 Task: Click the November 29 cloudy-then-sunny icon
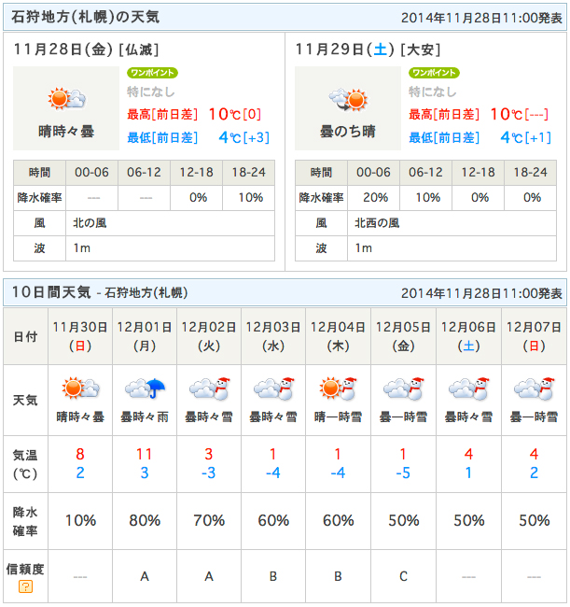[x=348, y=99]
